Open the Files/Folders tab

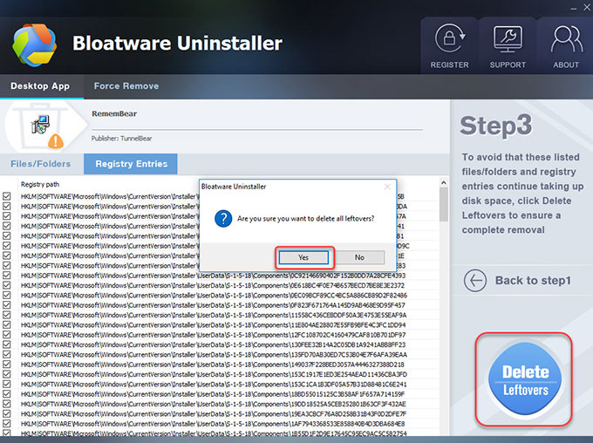point(41,164)
